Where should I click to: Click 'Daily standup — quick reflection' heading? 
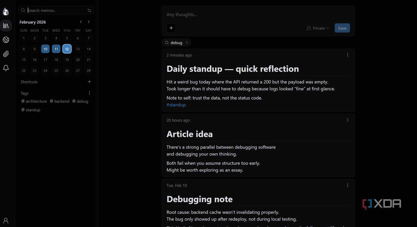click(x=233, y=69)
